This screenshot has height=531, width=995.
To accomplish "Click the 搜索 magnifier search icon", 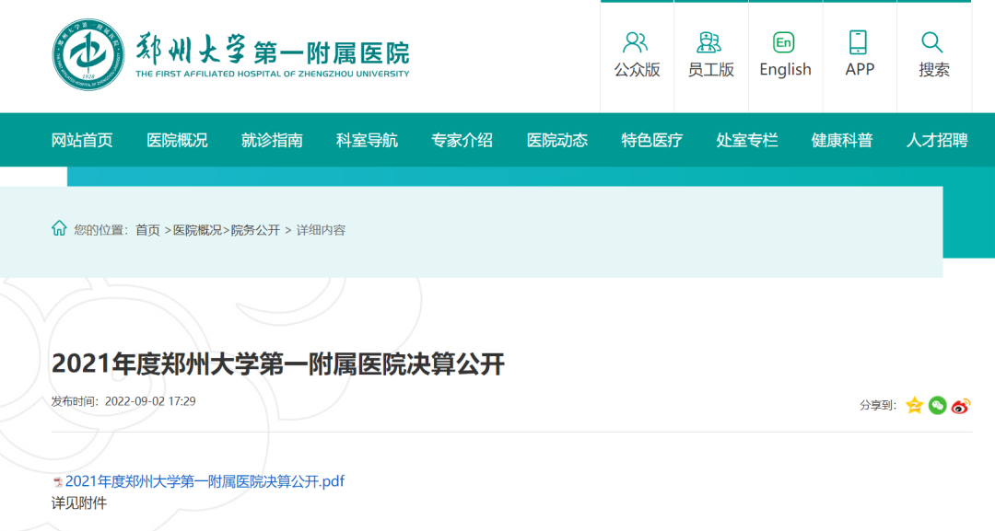I will (932, 42).
